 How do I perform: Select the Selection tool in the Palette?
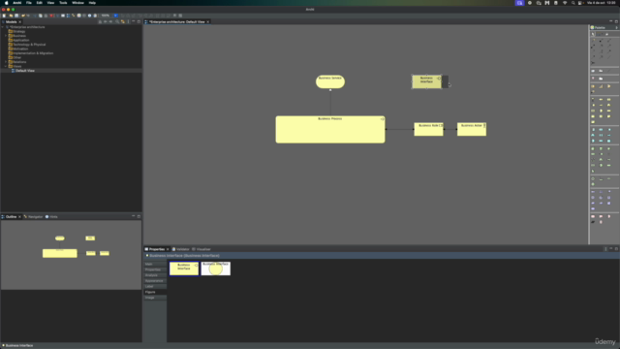(593, 35)
